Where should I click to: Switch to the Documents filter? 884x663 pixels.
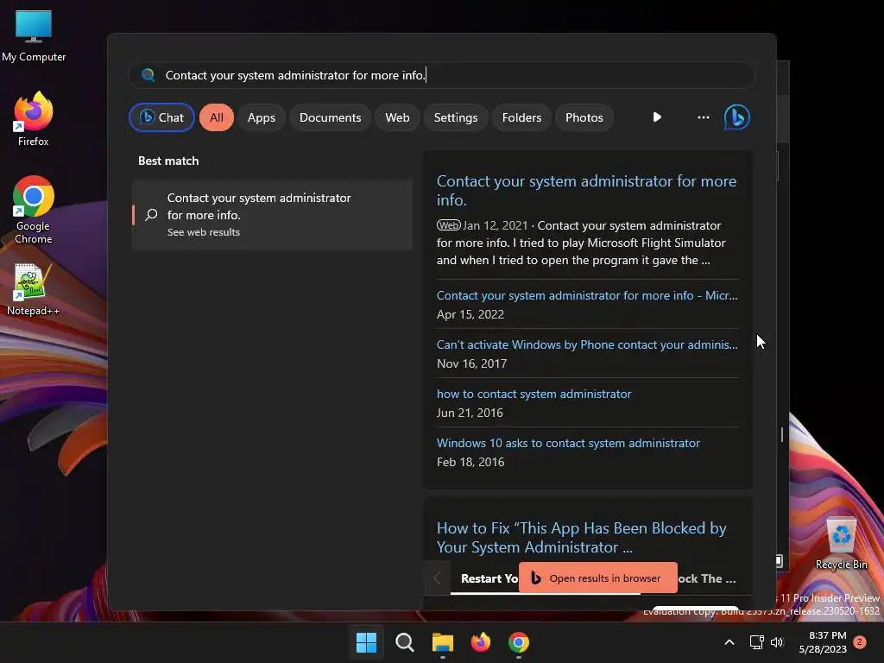tap(330, 117)
